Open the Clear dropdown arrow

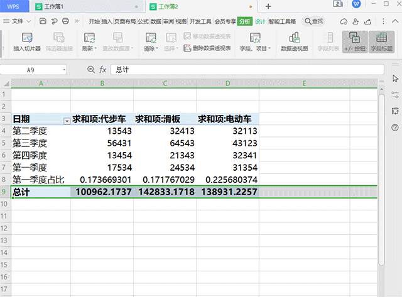(x=157, y=48)
